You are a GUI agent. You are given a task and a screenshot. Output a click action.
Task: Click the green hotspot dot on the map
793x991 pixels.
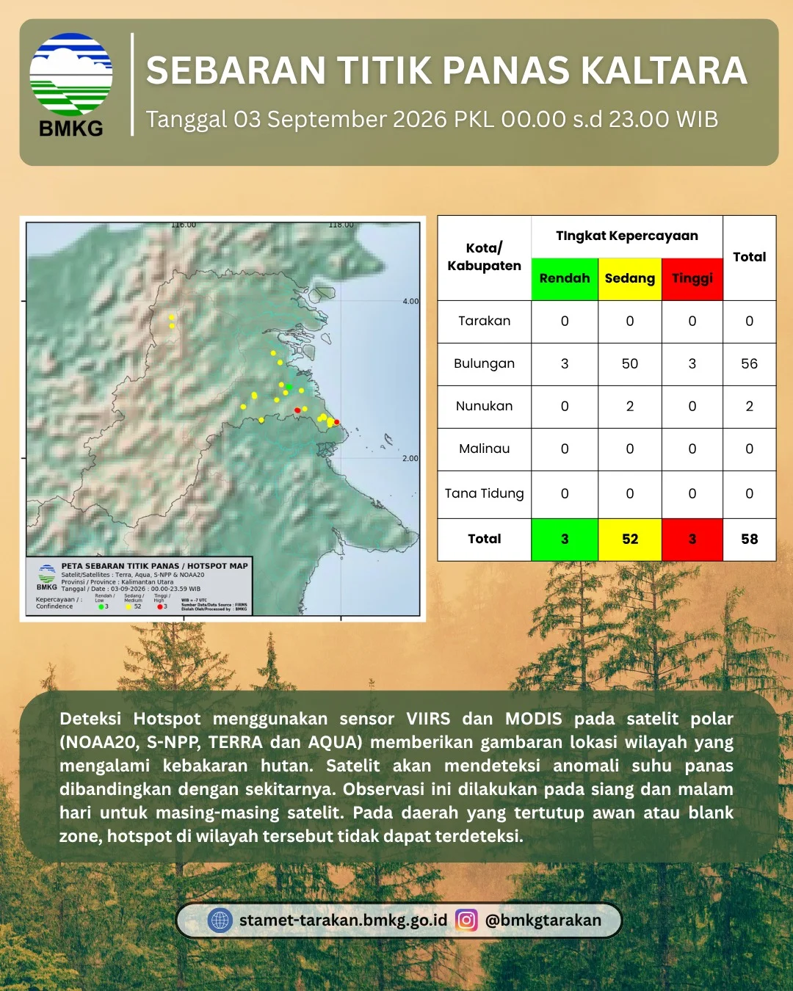click(x=289, y=387)
